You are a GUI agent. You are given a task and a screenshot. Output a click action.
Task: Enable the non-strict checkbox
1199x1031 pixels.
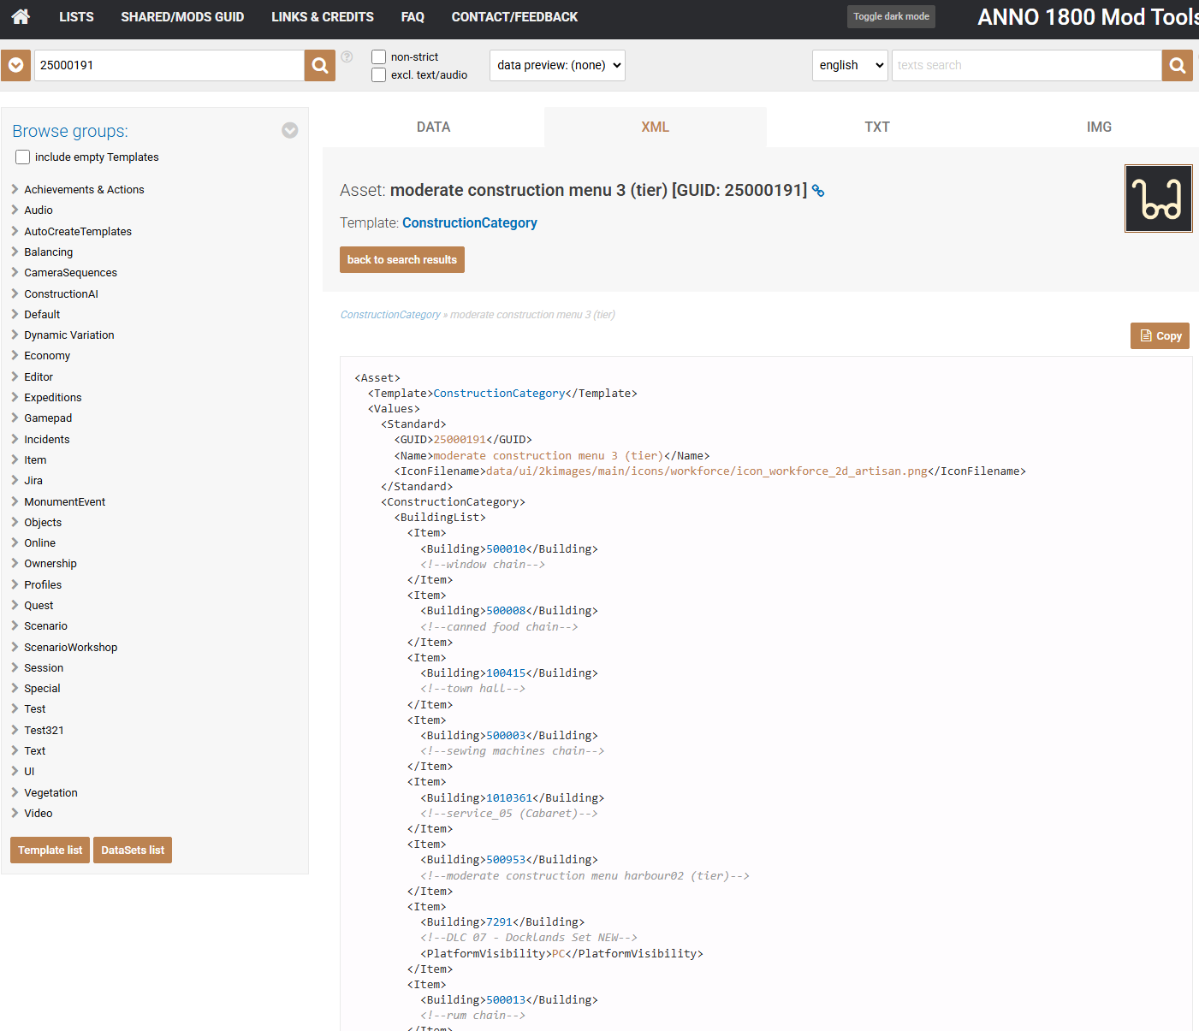pos(378,56)
